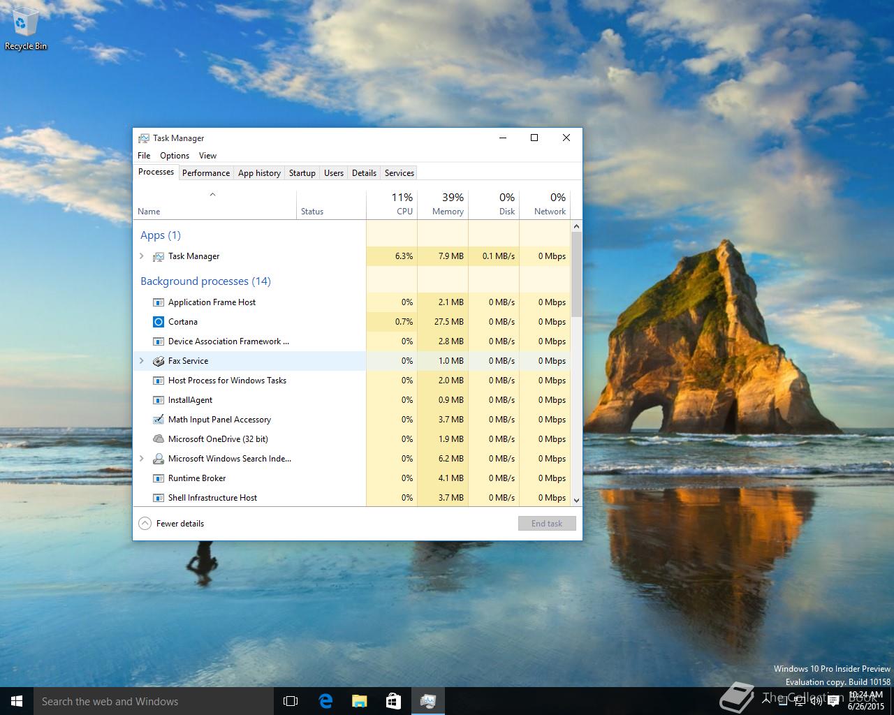Sort by the Status column header

tap(331, 204)
